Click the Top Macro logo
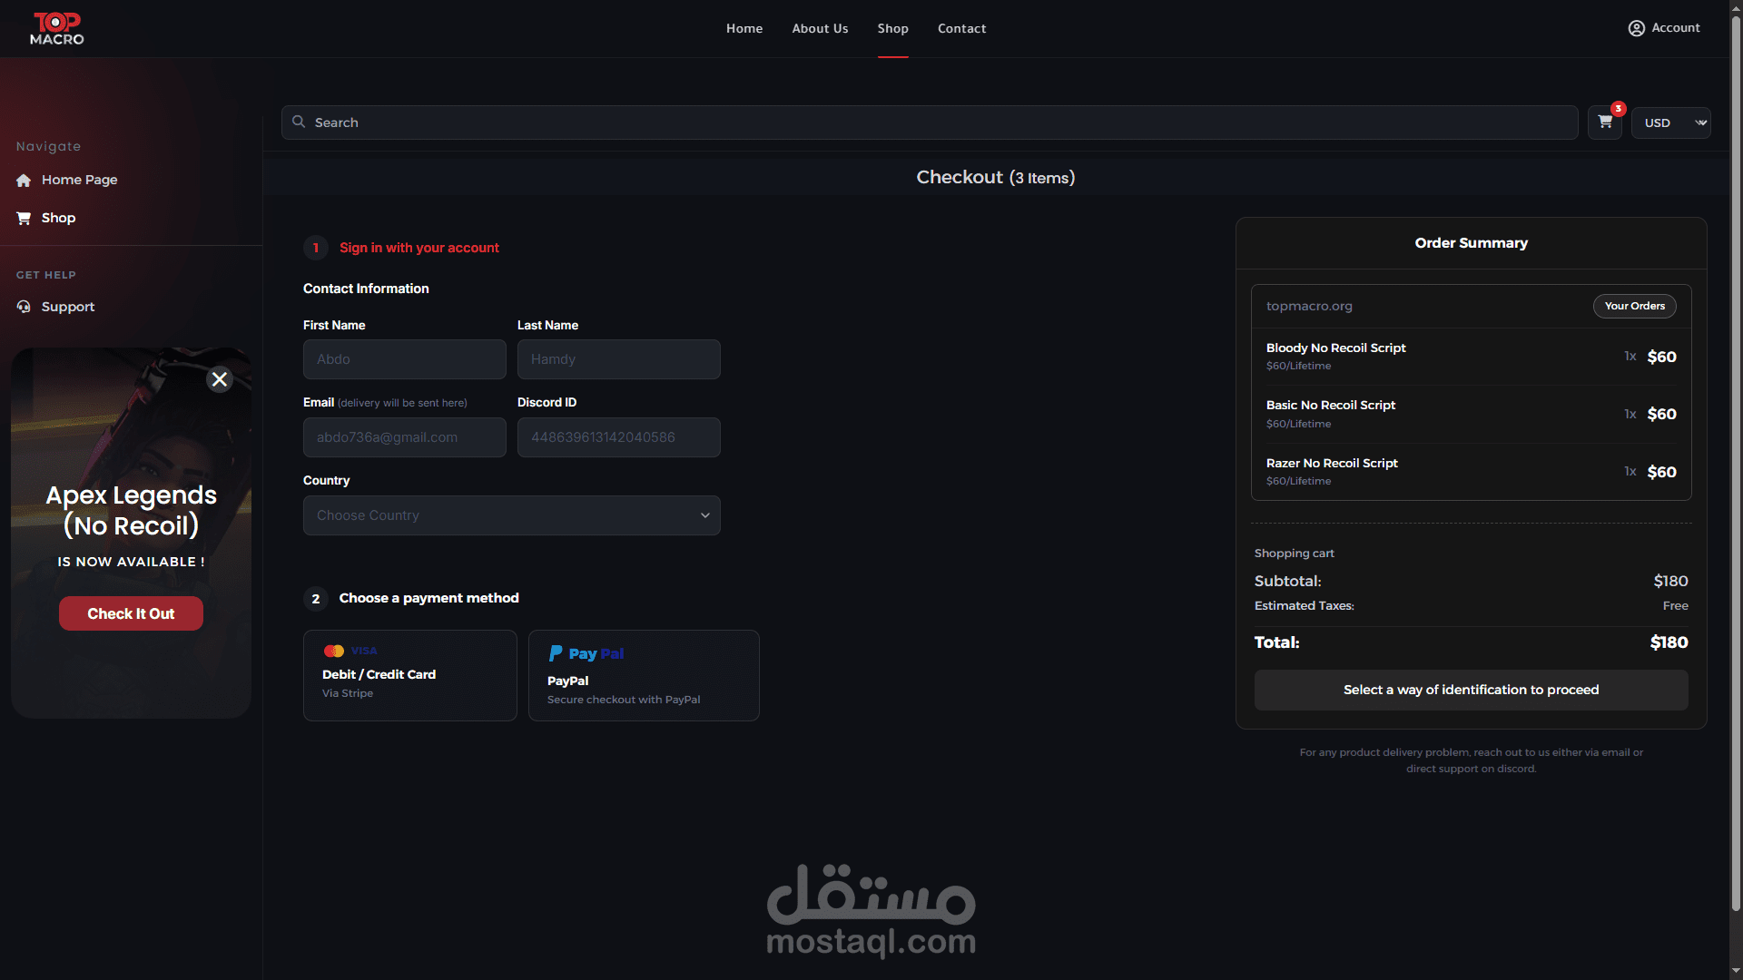This screenshot has height=980, width=1743. pyautogui.click(x=57, y=28)
